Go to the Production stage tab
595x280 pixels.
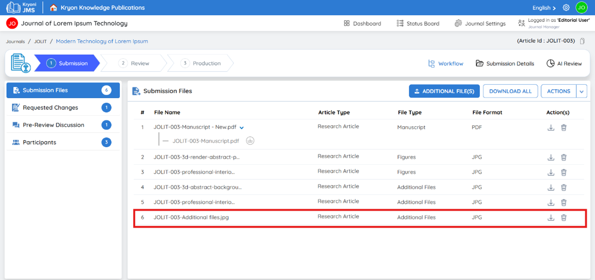pyautogui.click(x=201, y=63)
